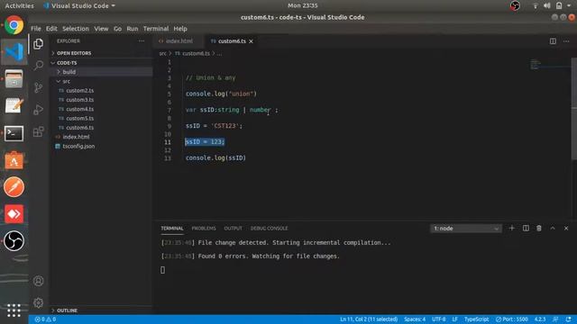
Task: Open the Selection menu
Action: pos(76,29)
